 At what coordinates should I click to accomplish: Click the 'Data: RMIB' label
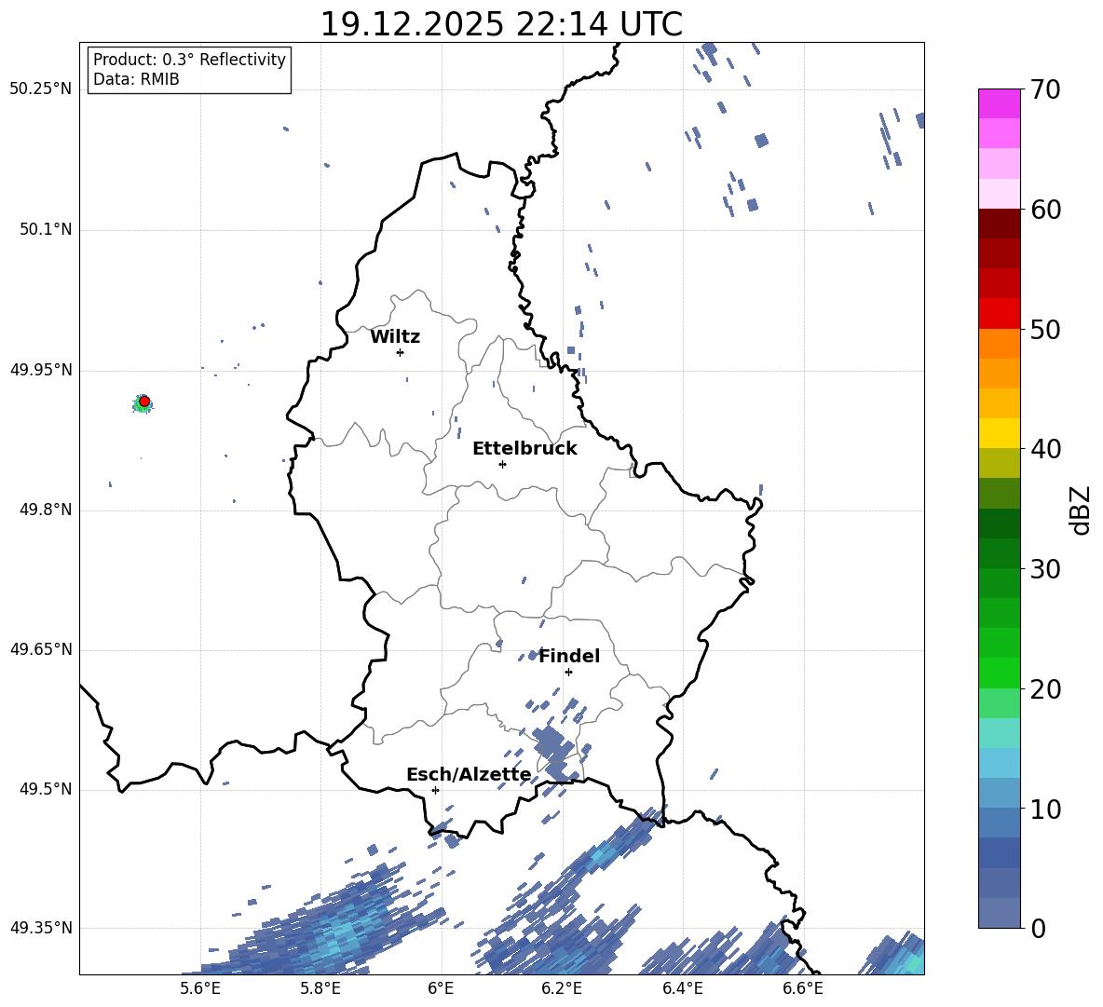[x=136, y=79]
